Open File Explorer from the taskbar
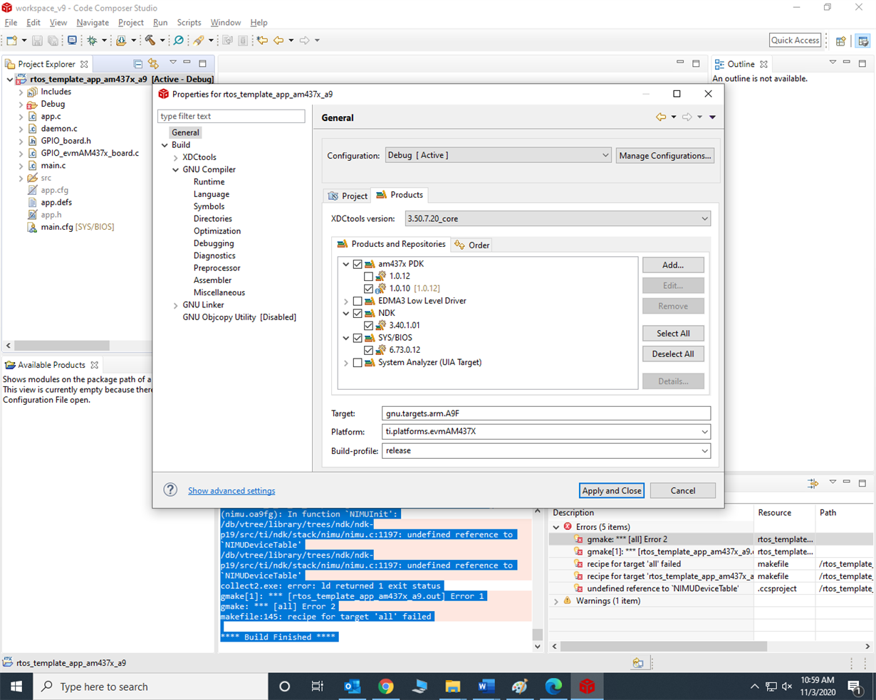Screen dimensions: 876x700 [453, 686]
